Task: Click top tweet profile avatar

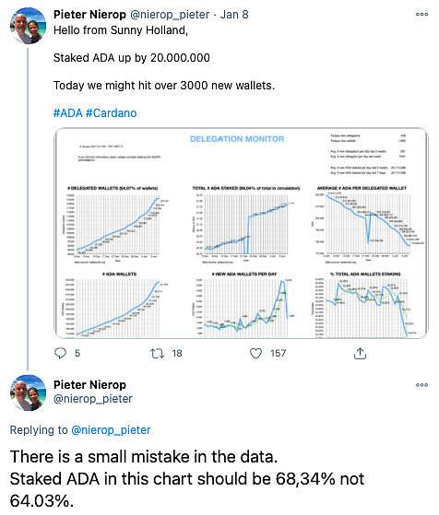Action: 28,26
